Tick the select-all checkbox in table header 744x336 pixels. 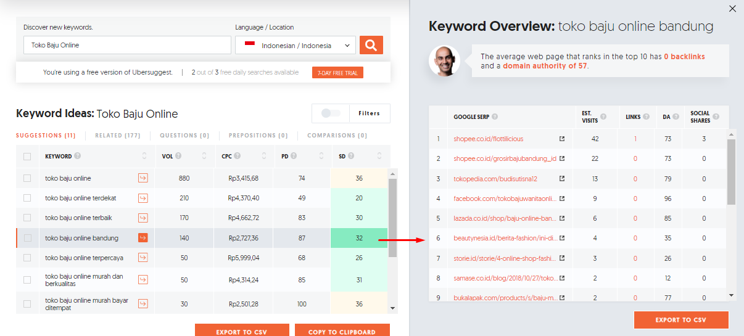click(27, 157)
